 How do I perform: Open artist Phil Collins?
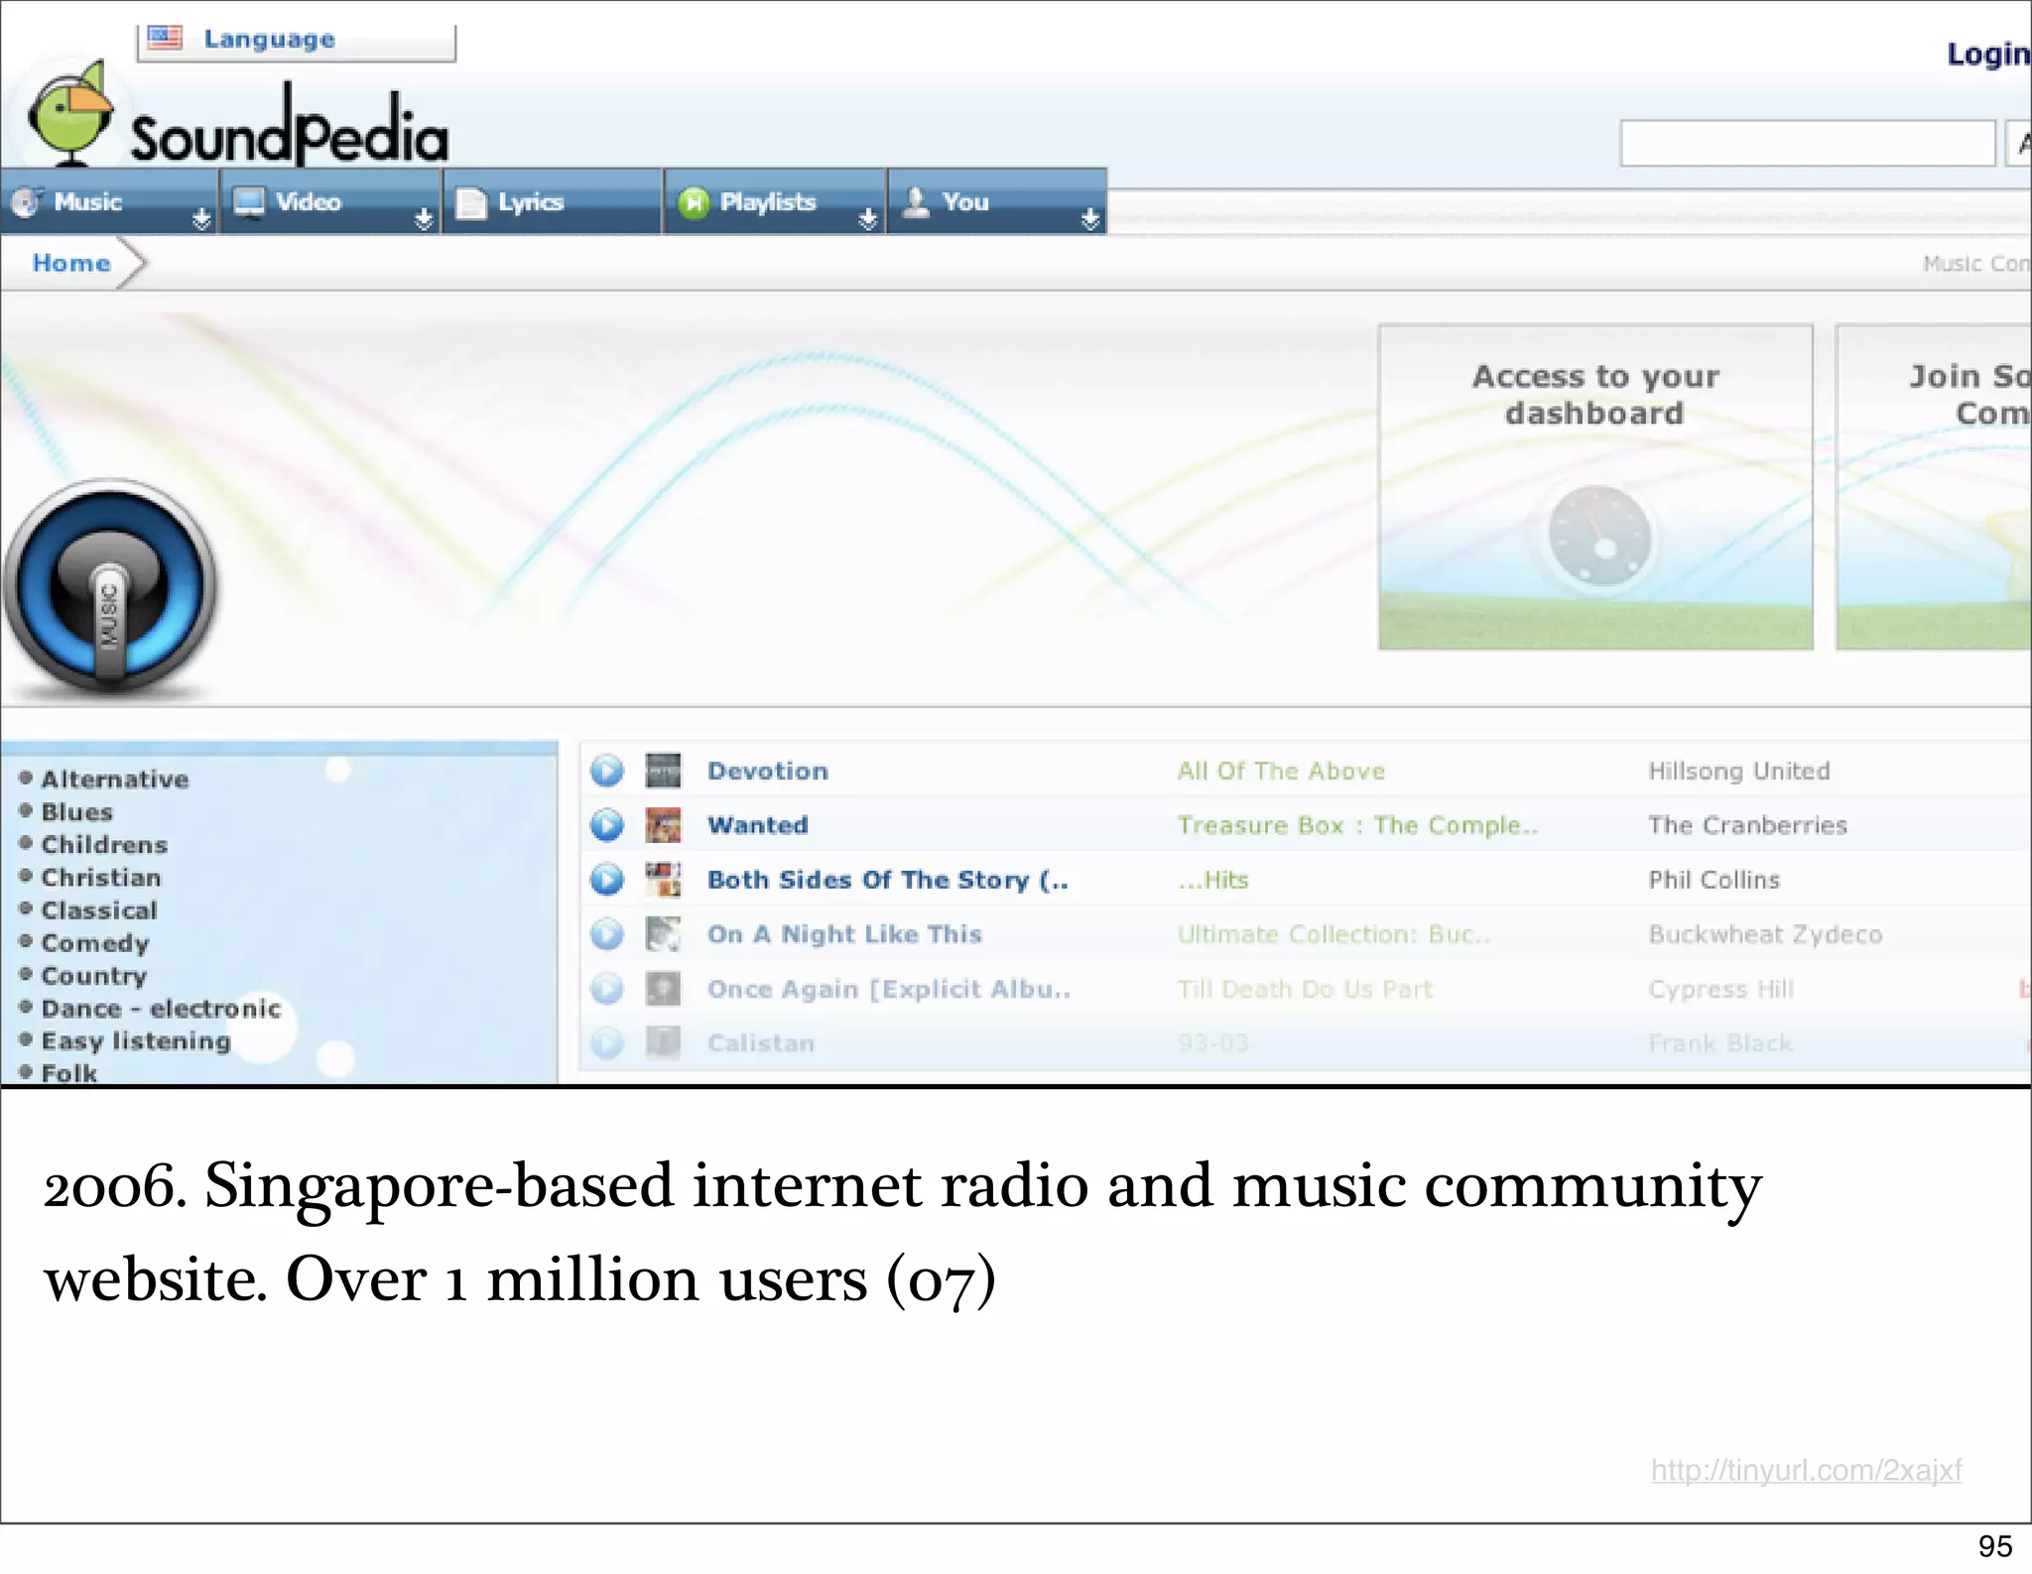pos(1714,880)
